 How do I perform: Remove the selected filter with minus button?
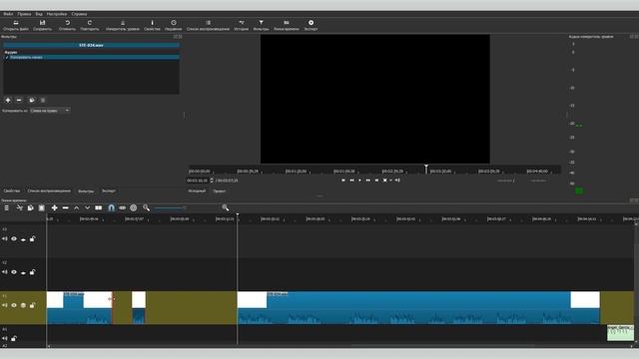(x=19, y=100)
